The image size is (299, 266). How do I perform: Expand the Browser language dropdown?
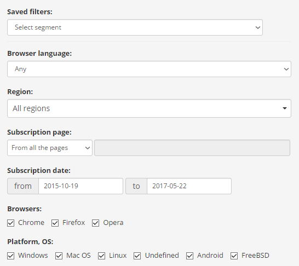coord(149,69)
